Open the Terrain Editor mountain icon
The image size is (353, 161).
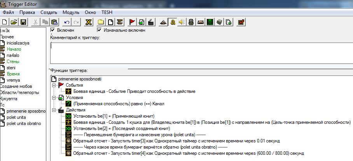163,22
